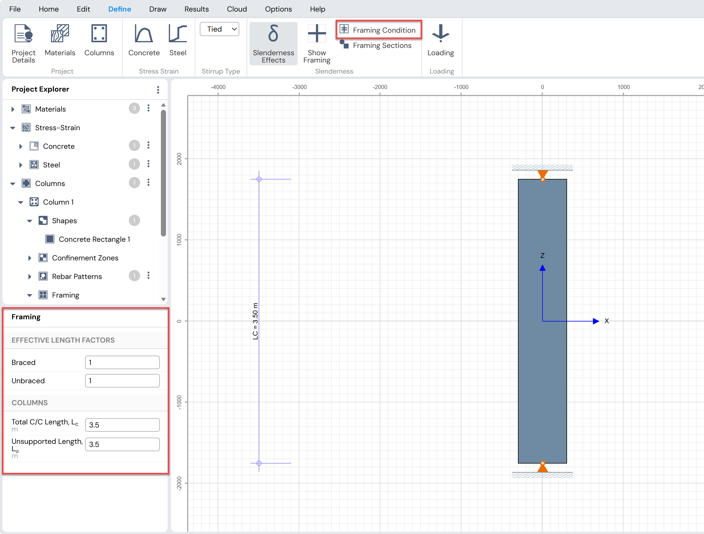Open Rebar Patterns row more-options menu
Screen dimensions: 704x534
tap(148, 276)
